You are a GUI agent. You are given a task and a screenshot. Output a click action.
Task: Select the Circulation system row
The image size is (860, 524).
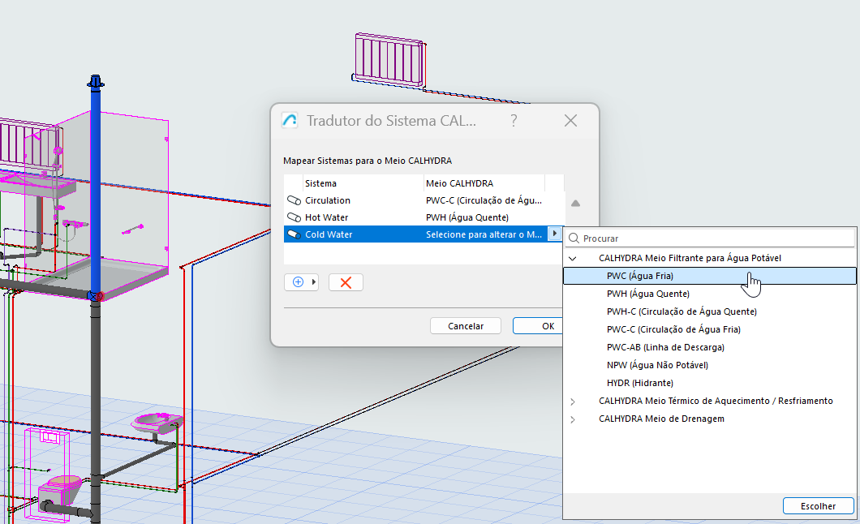pos(424,200)
